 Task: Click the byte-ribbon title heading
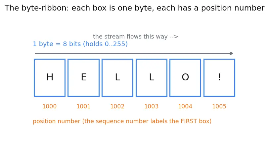click(134, 8)
